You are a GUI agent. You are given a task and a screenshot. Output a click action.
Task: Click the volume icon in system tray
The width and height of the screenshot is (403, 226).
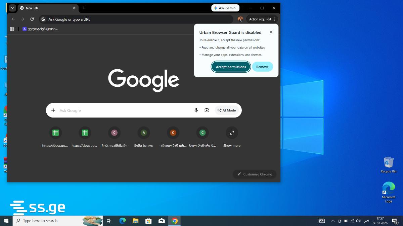click(358, 221)
